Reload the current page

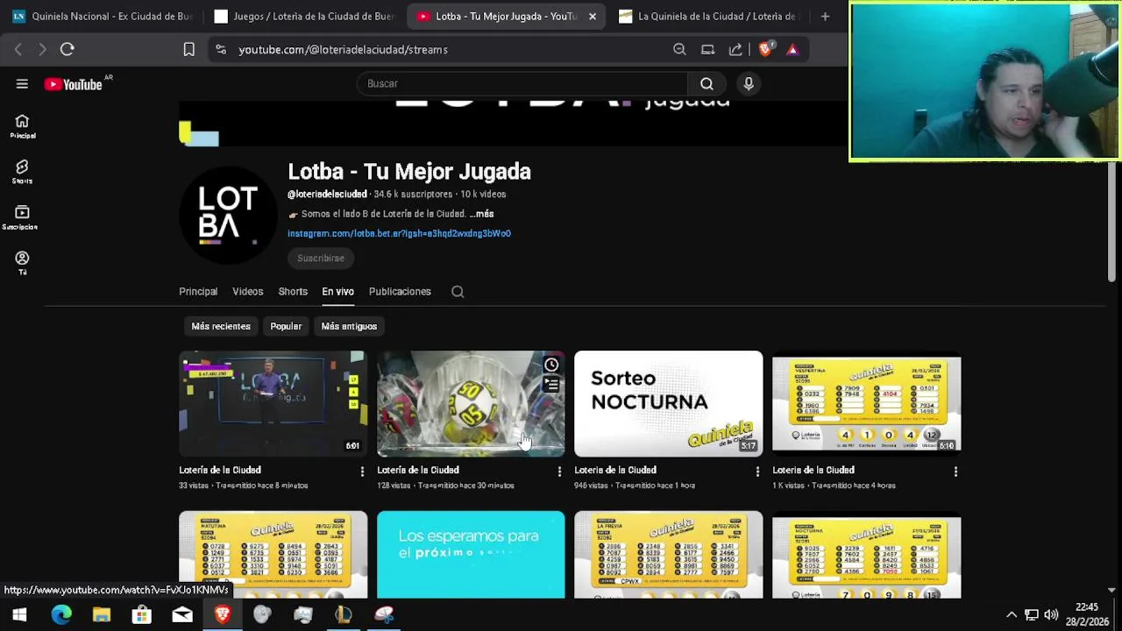click(x=67, y=50)
